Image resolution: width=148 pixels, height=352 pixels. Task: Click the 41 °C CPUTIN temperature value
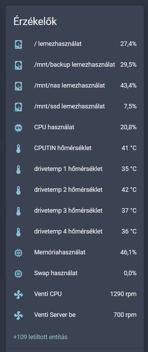129,148
